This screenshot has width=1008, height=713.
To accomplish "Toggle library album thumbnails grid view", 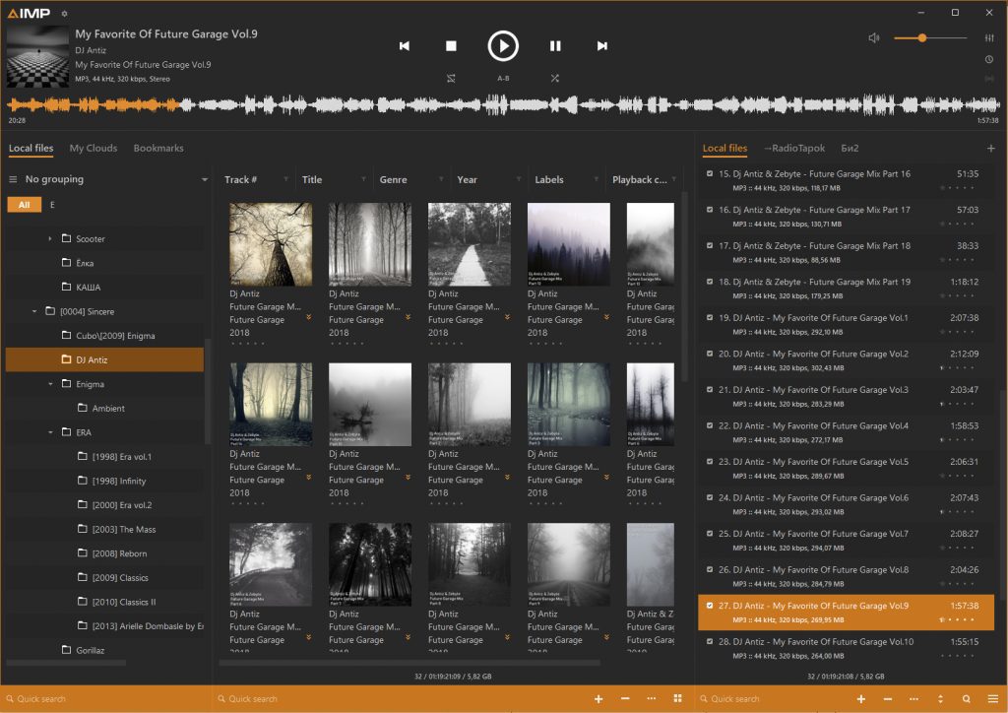I will pos(677,699).
